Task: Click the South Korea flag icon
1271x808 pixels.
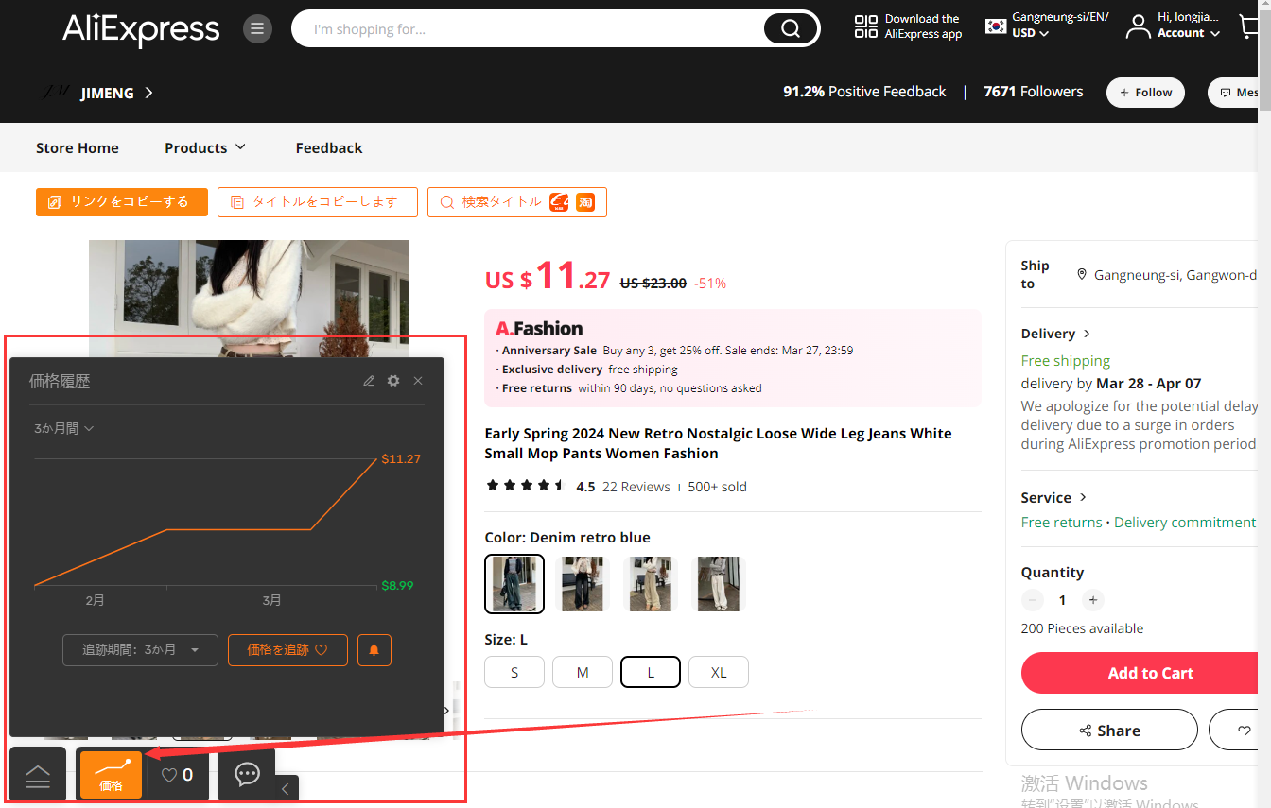Action: point(996,26)
